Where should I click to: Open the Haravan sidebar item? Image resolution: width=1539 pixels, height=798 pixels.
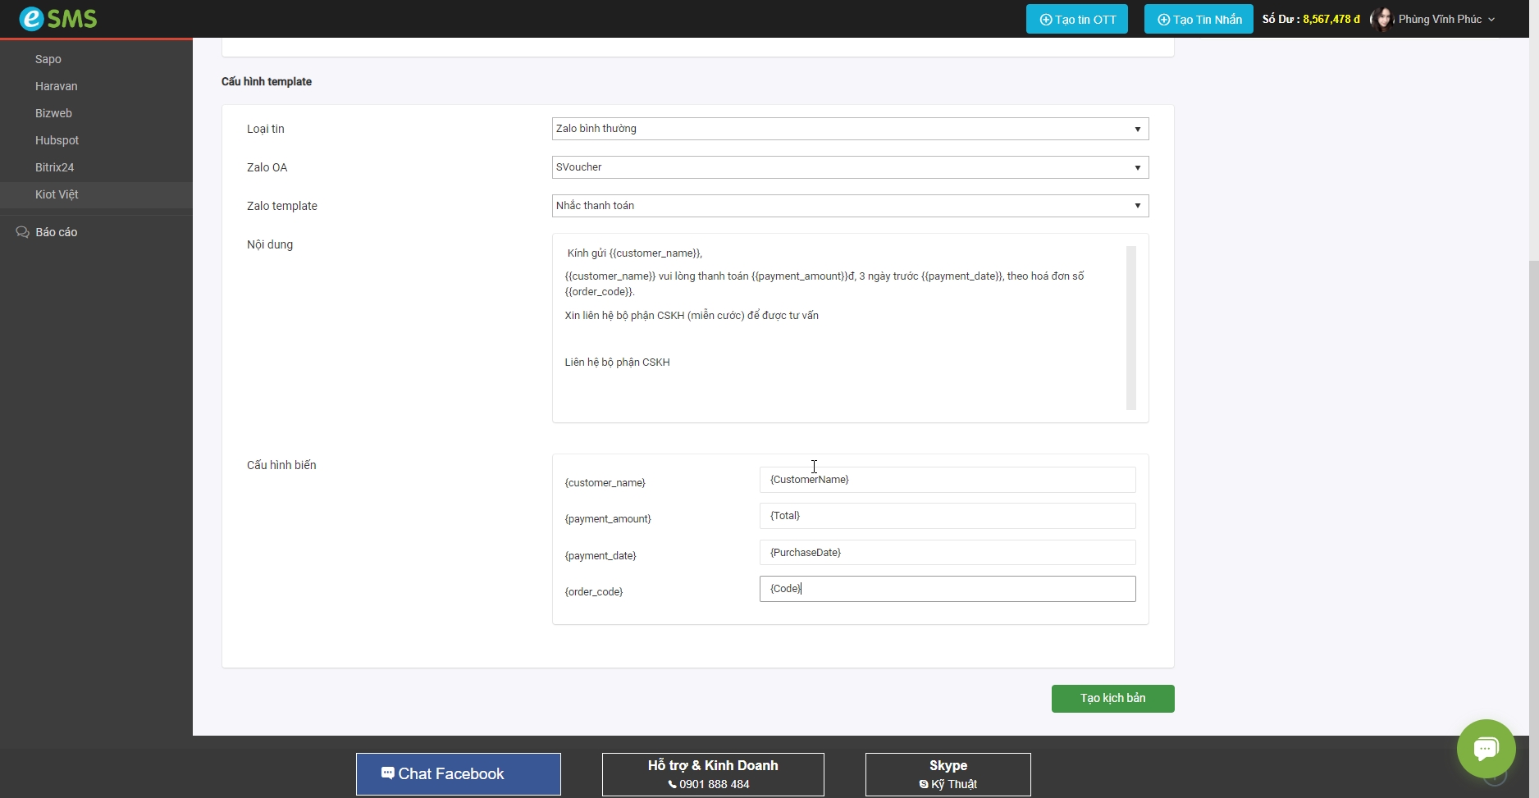pos(56,86)
